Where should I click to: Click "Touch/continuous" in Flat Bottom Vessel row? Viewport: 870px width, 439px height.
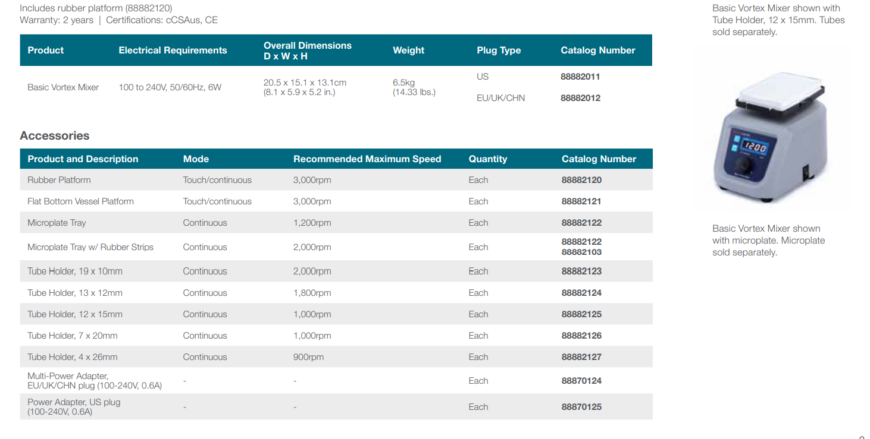(x=217, y=201)
